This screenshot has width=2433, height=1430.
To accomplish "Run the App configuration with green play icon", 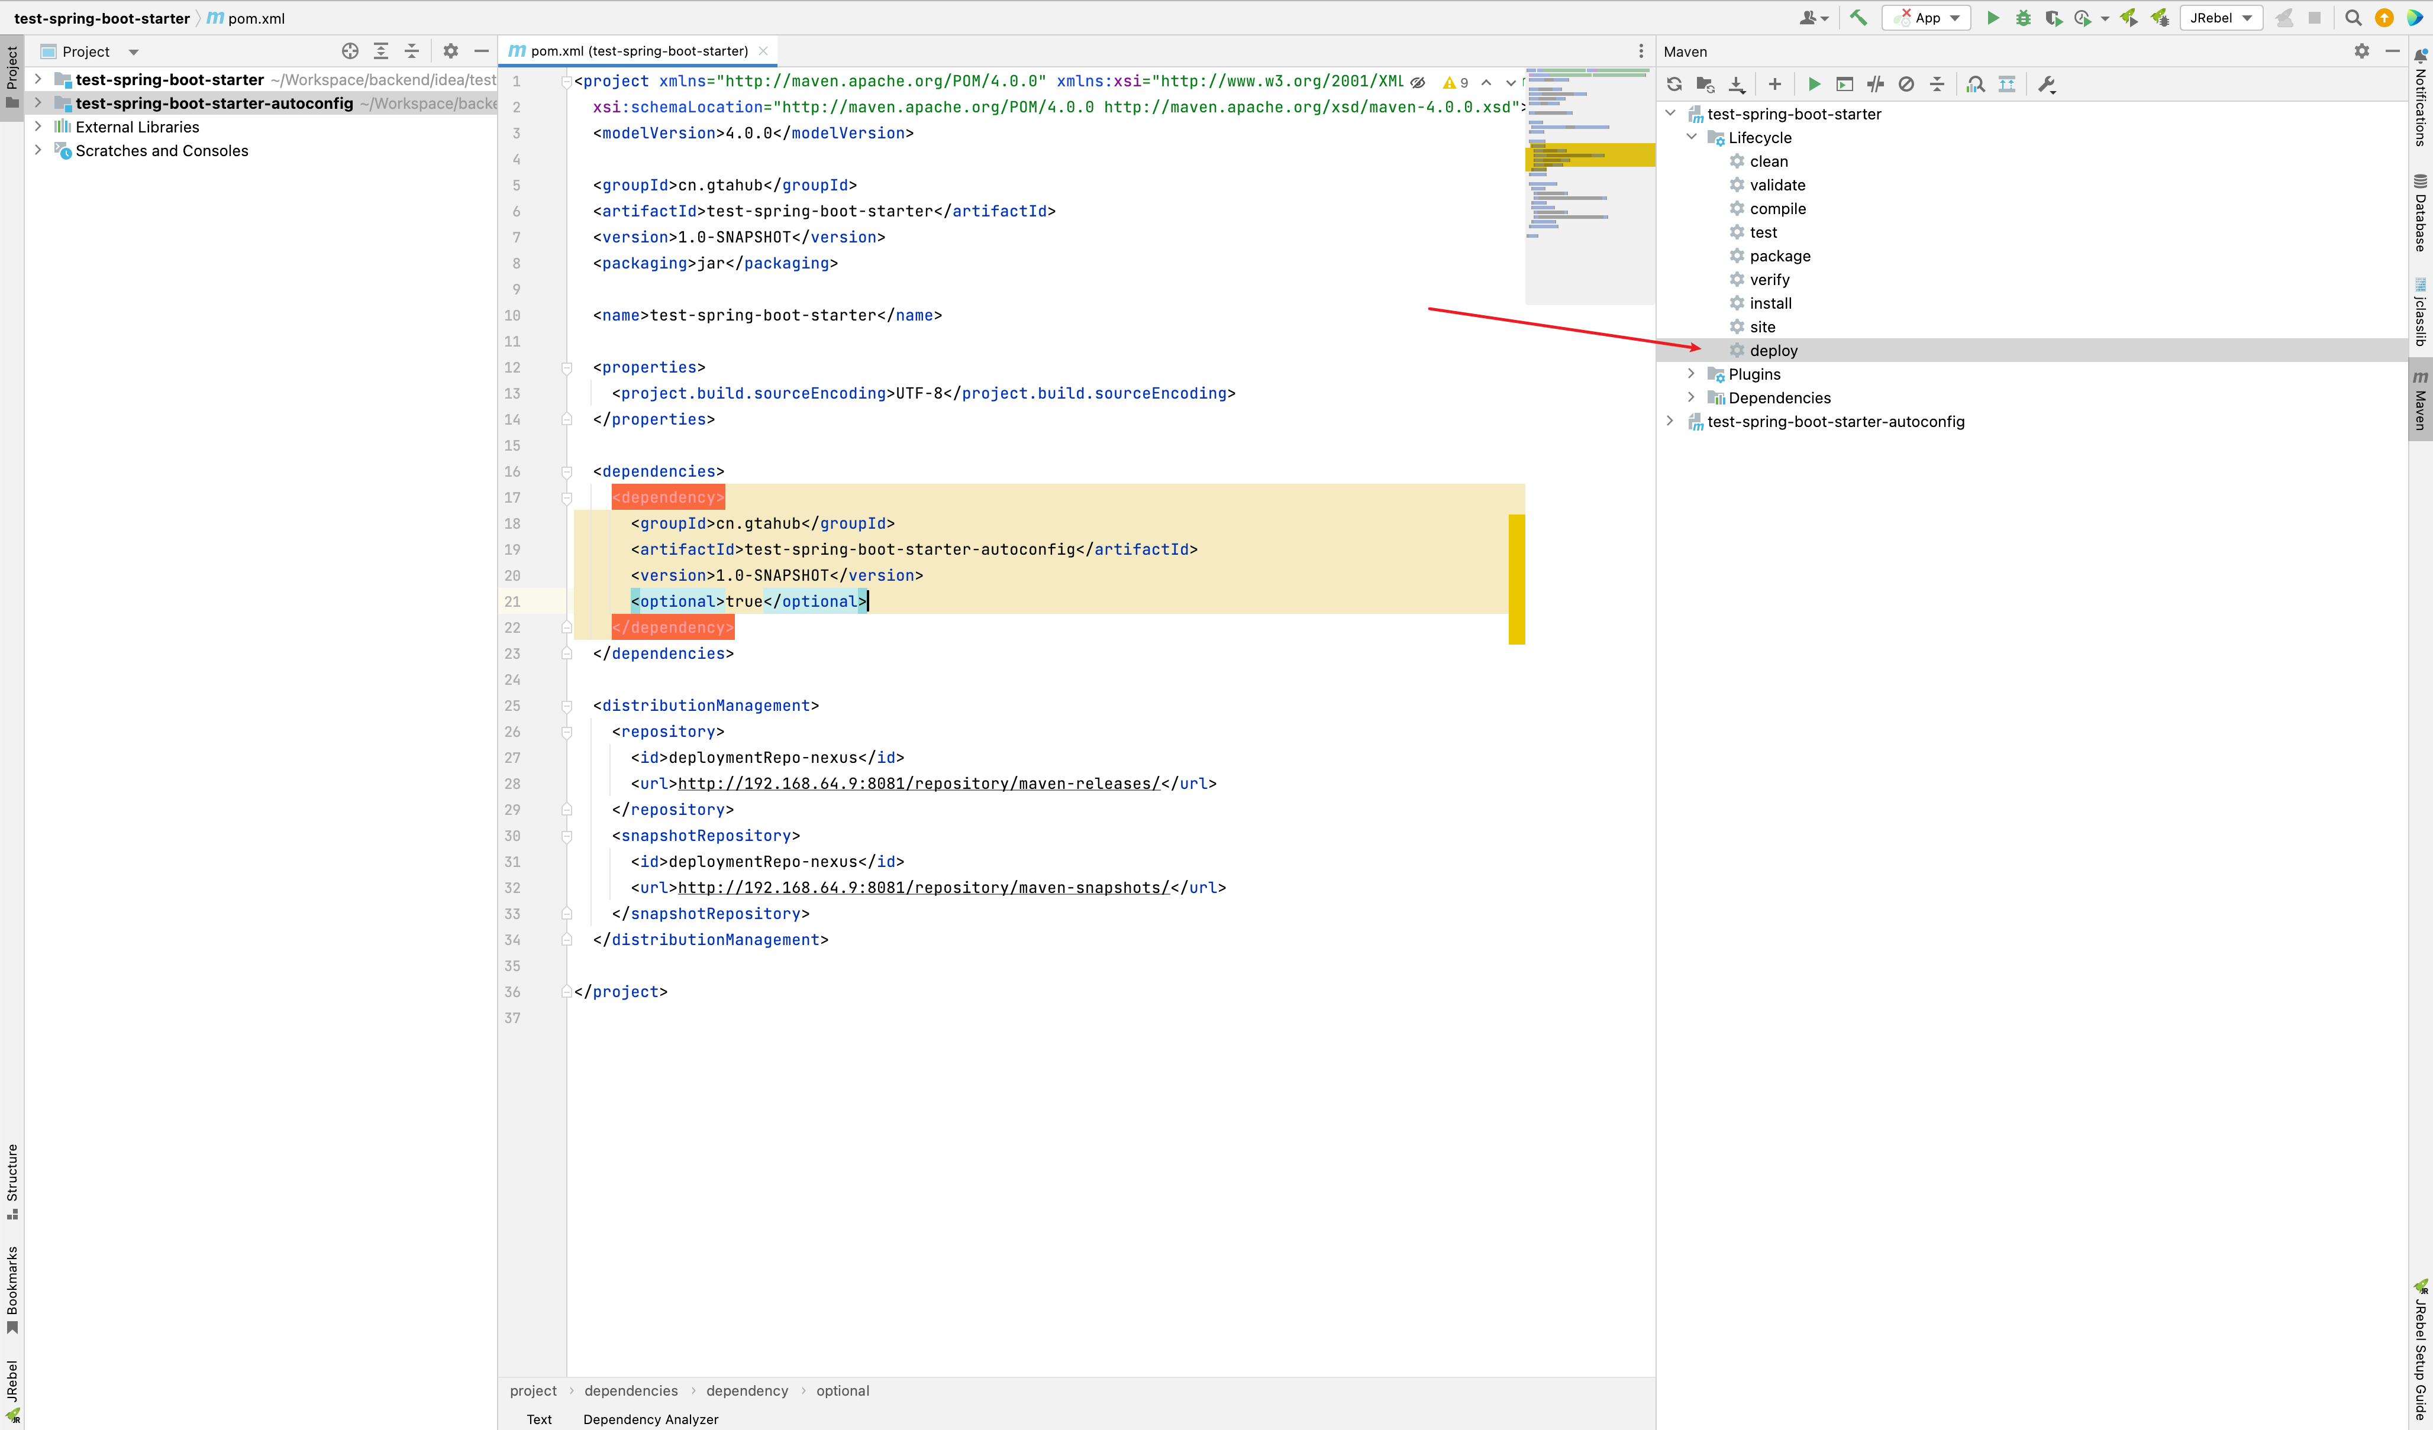I will pyautogui.click(x=1992, y=17).
